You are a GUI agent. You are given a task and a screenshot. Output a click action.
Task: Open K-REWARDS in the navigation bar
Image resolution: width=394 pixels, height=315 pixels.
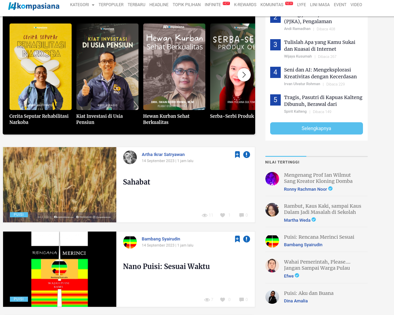245,5
